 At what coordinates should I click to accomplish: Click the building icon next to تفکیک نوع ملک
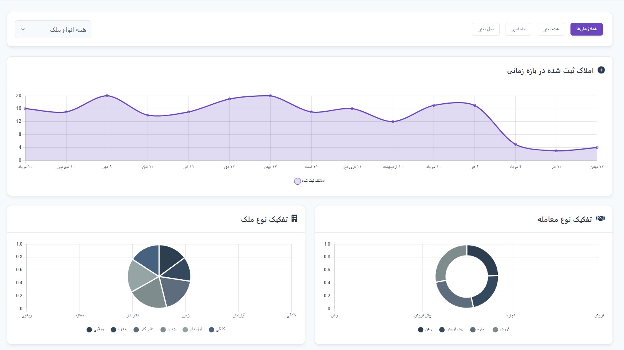point(294,218)
